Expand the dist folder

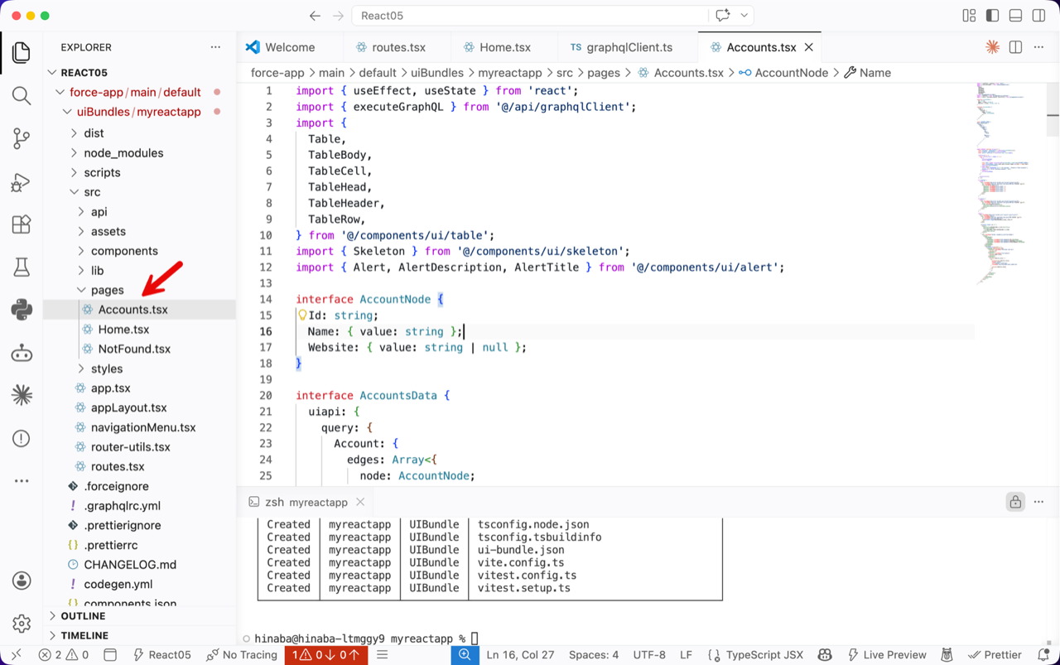point(94,133)
